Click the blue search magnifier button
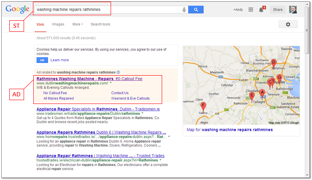This screenshot has width=312, height=180. (x=196, y=10)
